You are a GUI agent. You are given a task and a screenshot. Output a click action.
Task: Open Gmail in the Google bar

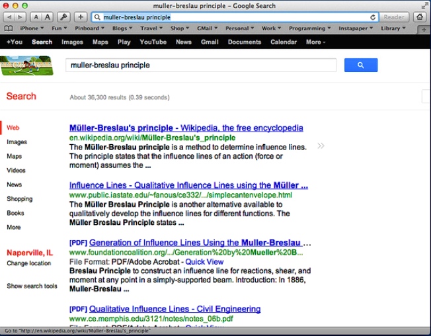coord(210,42)
